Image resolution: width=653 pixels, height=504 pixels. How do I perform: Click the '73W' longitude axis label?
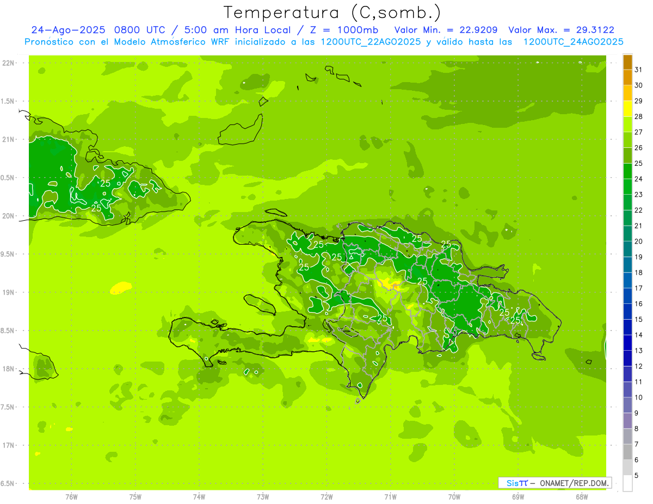click(263, 496)
